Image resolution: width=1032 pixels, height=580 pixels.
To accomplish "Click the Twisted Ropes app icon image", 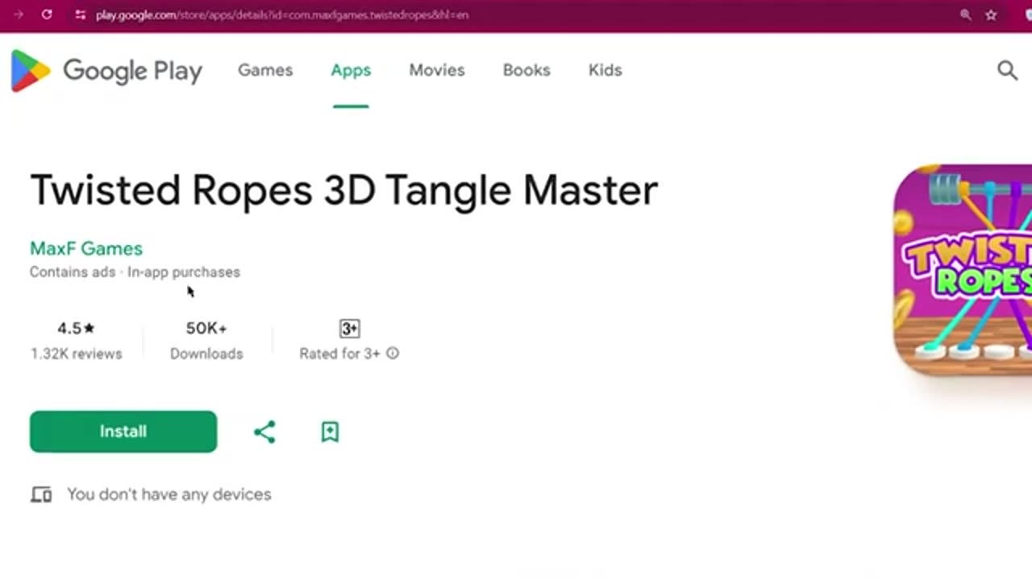I will click(x=963, y=270).
